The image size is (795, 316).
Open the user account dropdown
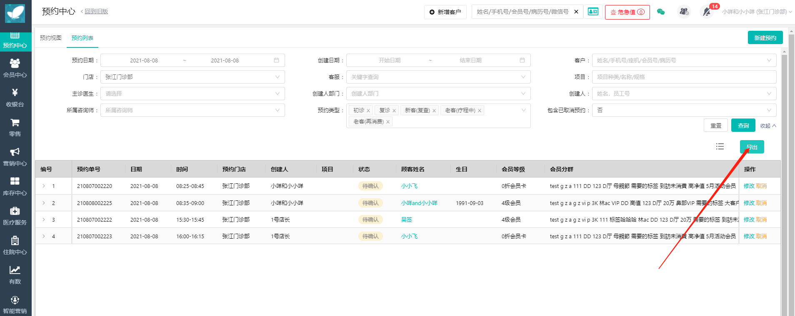pyautogui.click(x=757, y=12)
